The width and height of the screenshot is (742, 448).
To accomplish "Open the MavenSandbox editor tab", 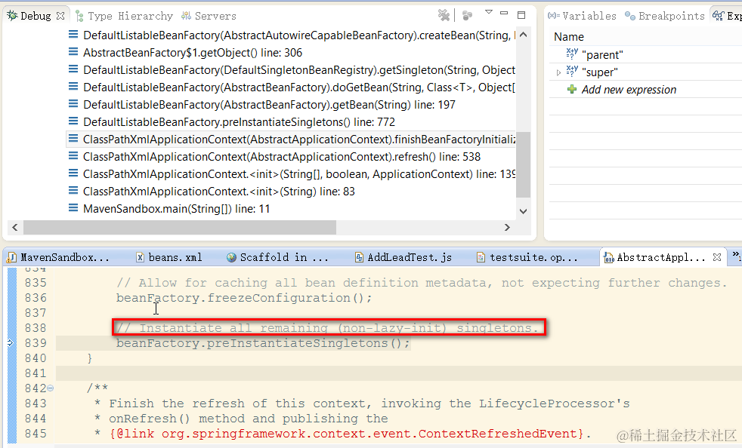I will point(59,257).
